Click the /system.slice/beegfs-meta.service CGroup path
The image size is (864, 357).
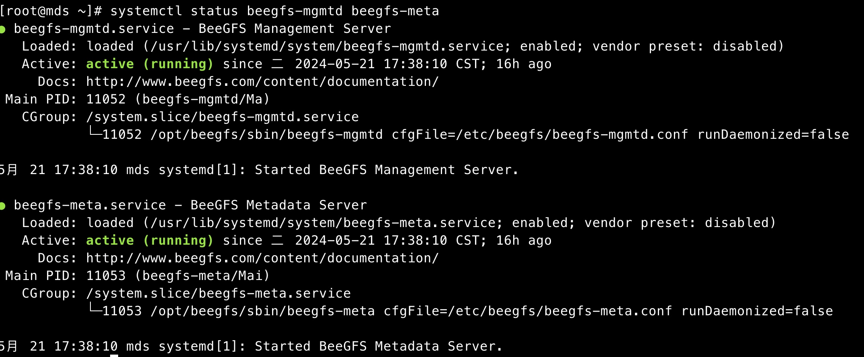point(218,293)
